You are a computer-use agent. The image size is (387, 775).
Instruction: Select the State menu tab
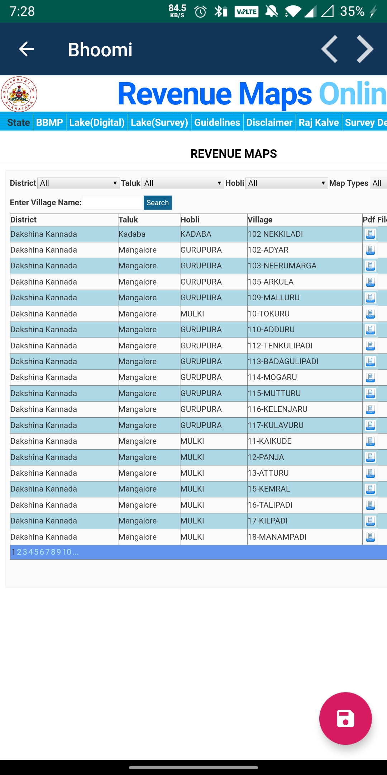click(19, 123)
